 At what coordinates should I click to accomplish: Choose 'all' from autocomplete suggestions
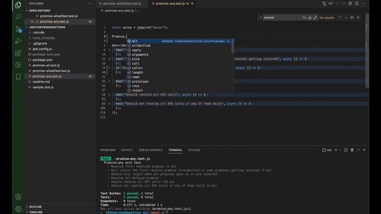[180, 41]
